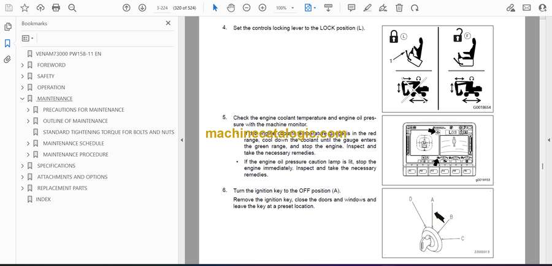The height and width of the screenshot is (266, 552).
Task: Click the trash delete icon
Action: click(399, 8)
